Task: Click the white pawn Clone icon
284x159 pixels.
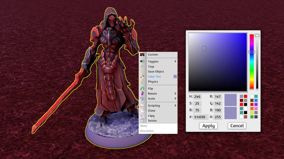Action: (x=142, y=110)
